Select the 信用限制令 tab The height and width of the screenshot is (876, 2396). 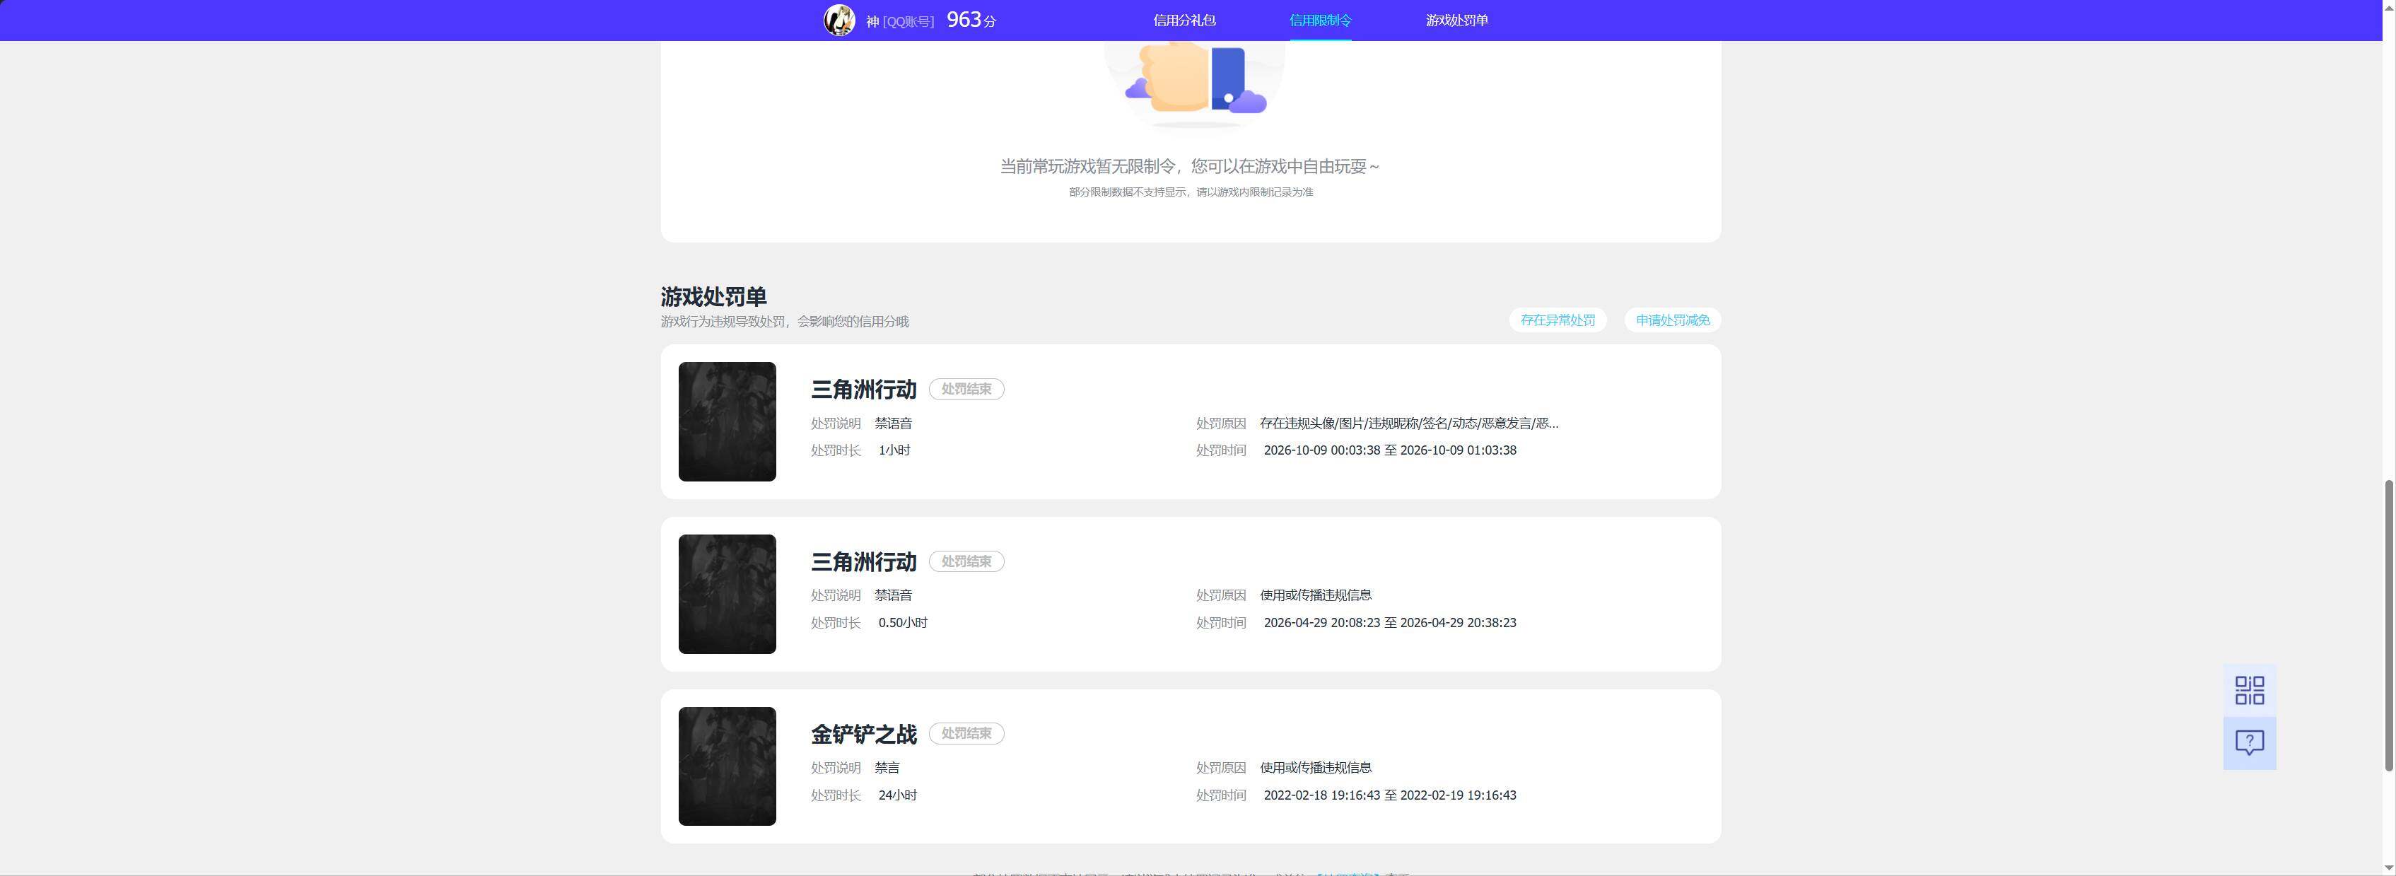(x=1320, y=21)
